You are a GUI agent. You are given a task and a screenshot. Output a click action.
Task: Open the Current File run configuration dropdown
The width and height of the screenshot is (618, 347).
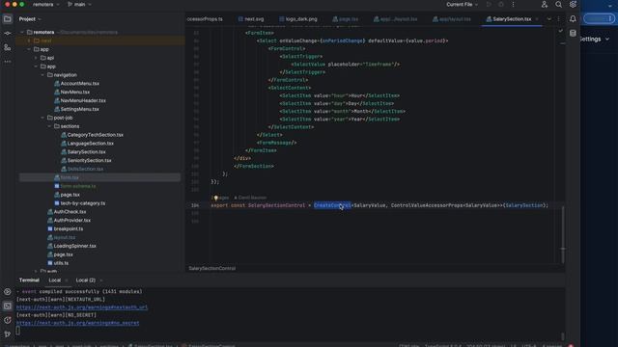462,4
